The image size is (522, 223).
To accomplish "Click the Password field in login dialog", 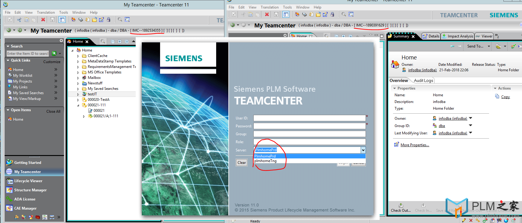I will [309, 126].
